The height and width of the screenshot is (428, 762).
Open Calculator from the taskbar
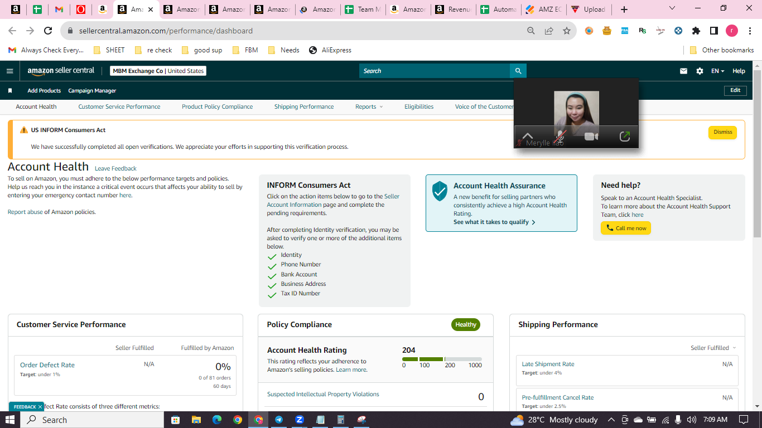341,420
